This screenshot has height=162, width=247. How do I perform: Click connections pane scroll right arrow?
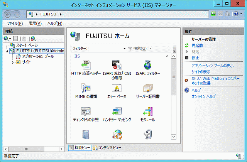click(x=61, y=149)
